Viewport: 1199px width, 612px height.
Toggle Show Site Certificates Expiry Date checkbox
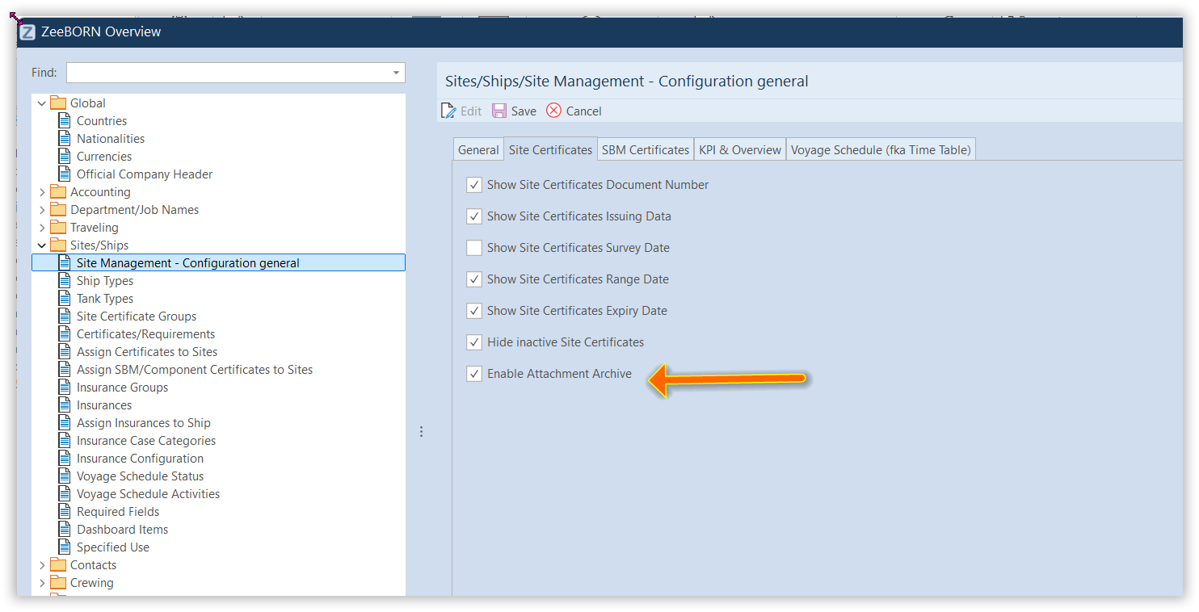pos(474,311)
